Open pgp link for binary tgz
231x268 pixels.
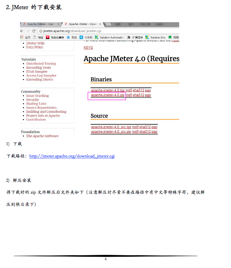[x=148, y=90]
